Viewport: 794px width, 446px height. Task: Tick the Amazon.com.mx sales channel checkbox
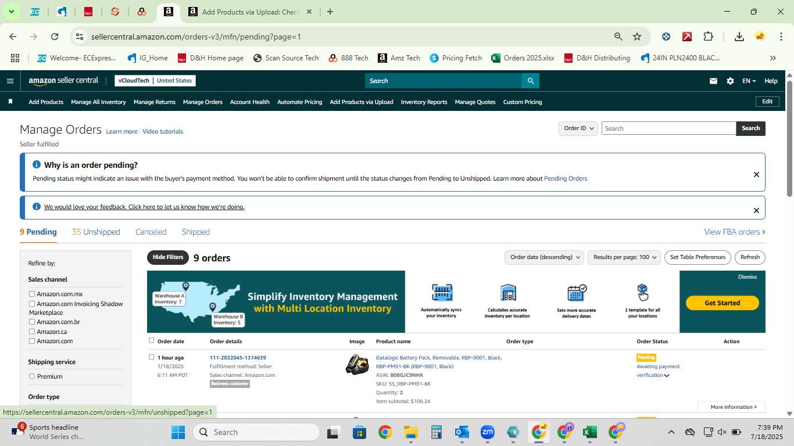point(32,294)
